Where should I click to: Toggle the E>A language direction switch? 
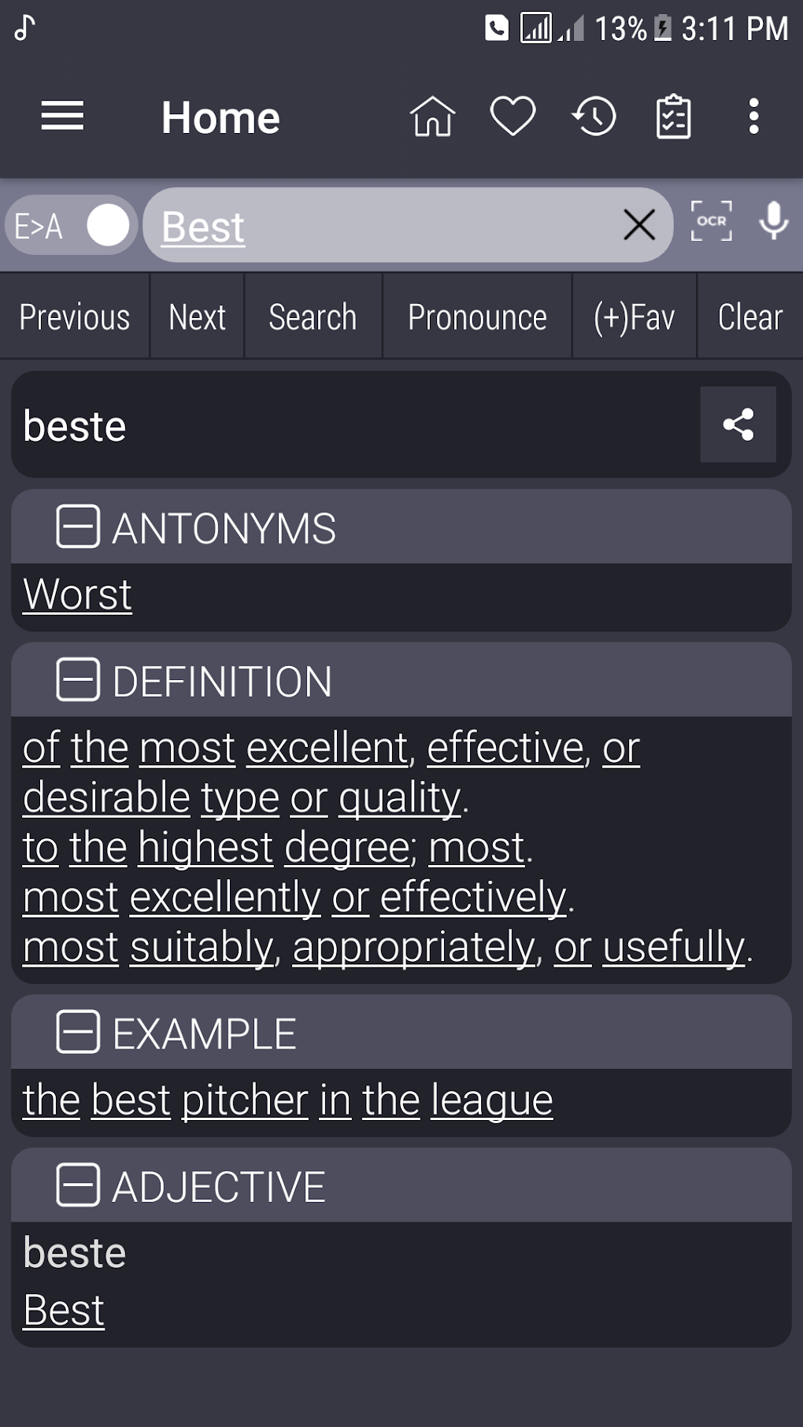(72, 226)
